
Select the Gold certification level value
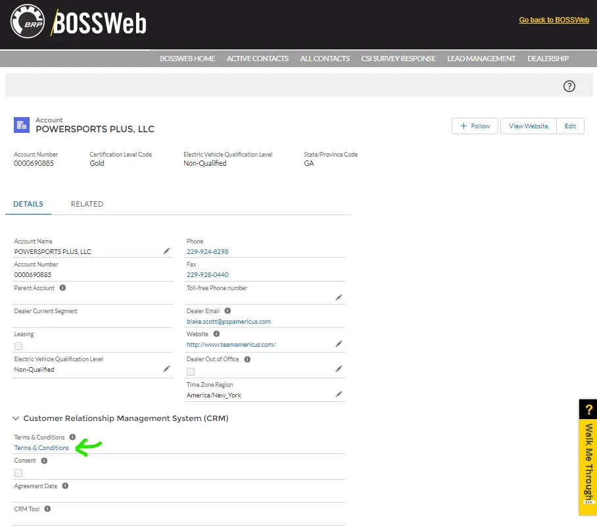97,163
